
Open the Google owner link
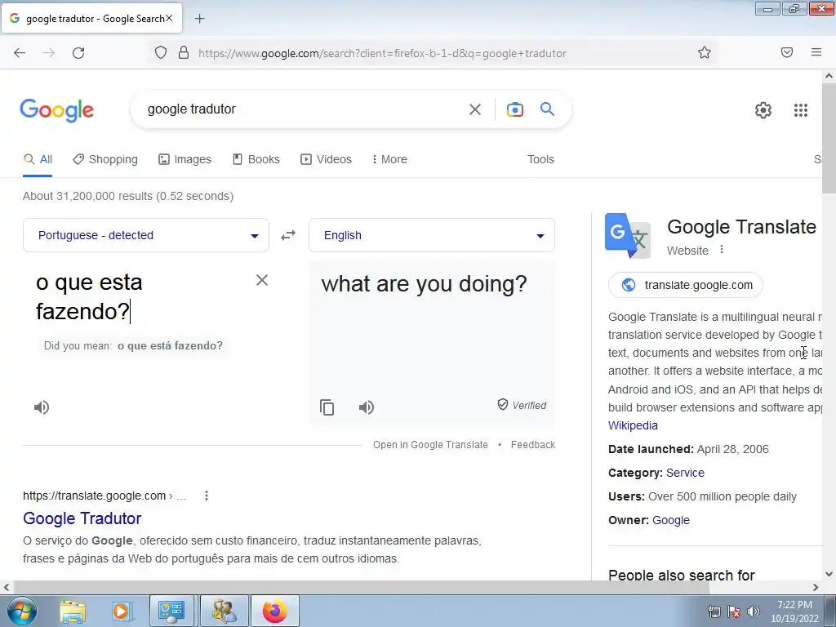(671, 520)
